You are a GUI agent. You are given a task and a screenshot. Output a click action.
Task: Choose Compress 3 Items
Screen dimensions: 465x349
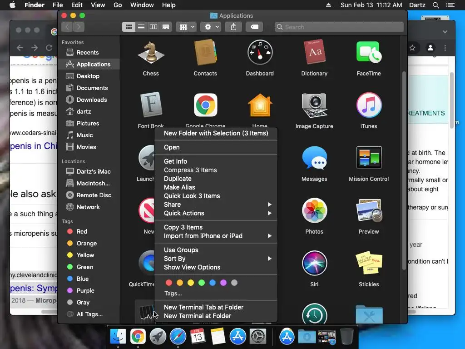216,170
